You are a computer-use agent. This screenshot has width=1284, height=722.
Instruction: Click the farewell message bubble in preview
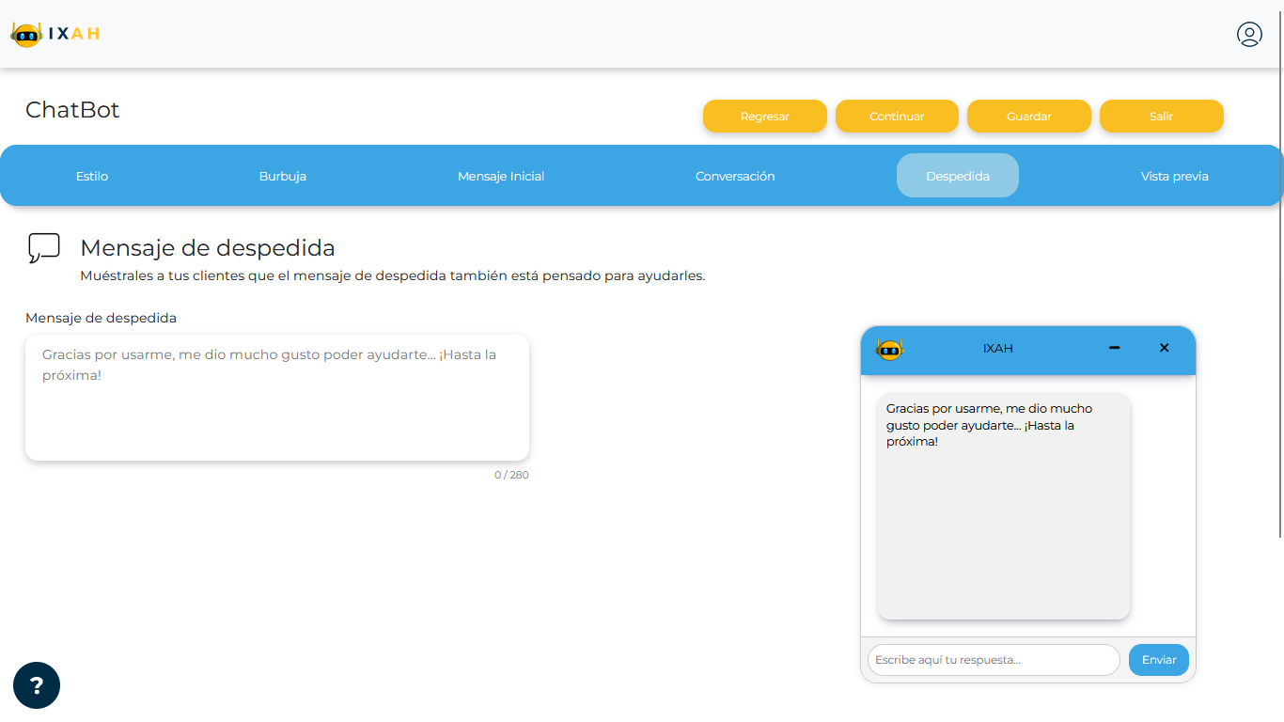[1003, 506]
